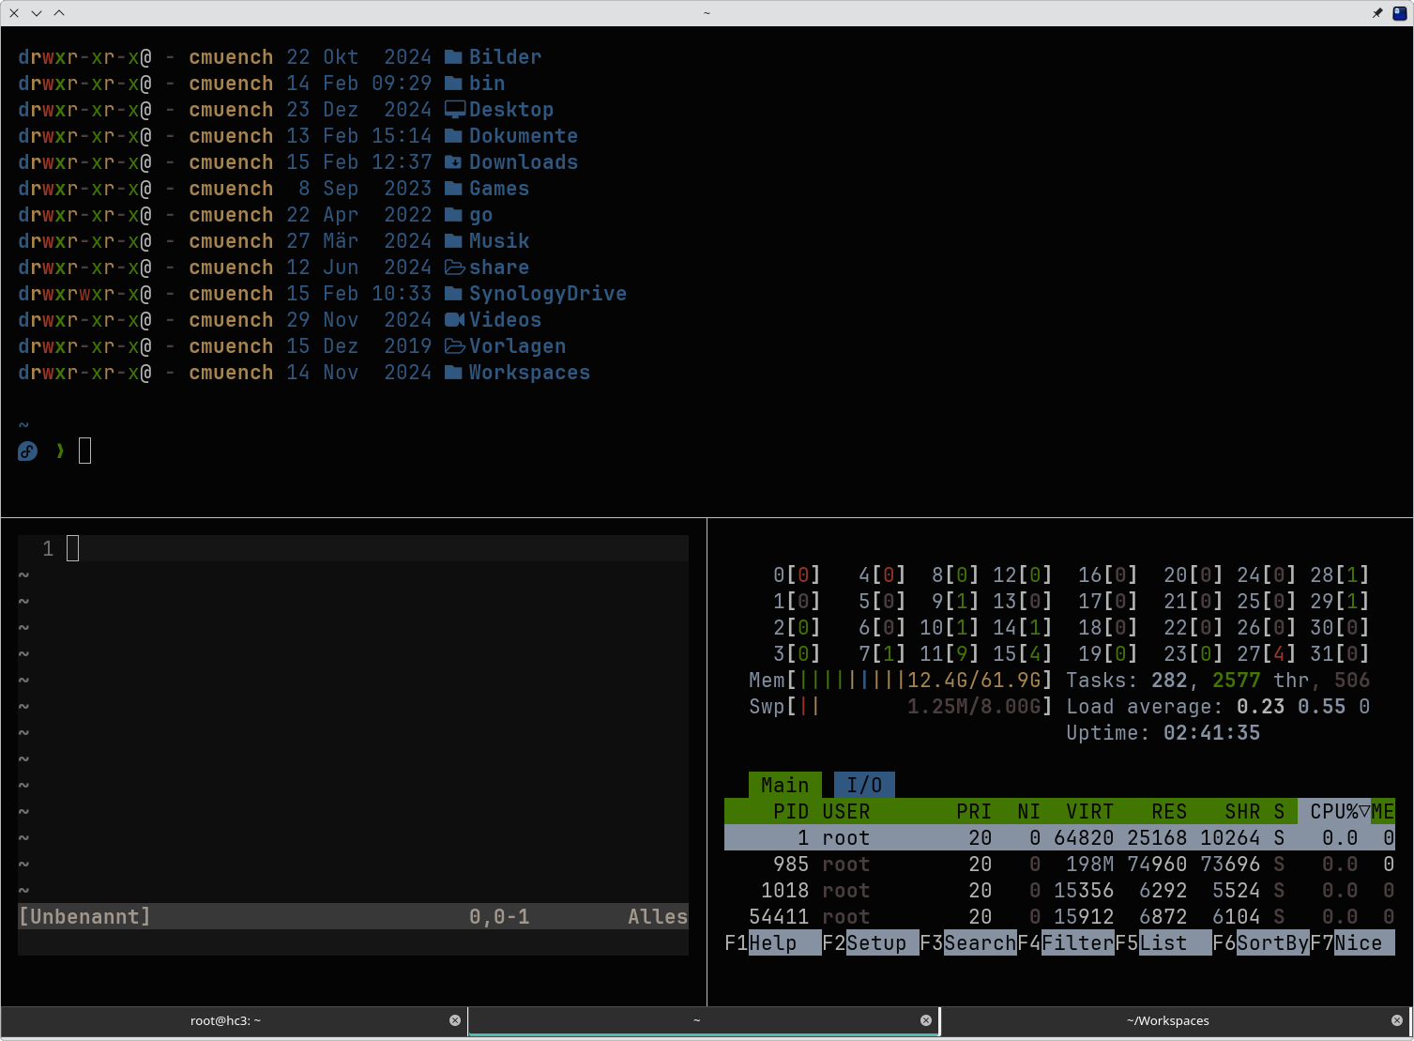
Task: Select the htop process row with PID 985
Action: (1059, 864)
